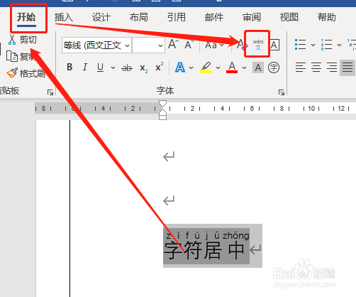Click the copy documents icon
The image size is (356, 297).
click(12, 56)
